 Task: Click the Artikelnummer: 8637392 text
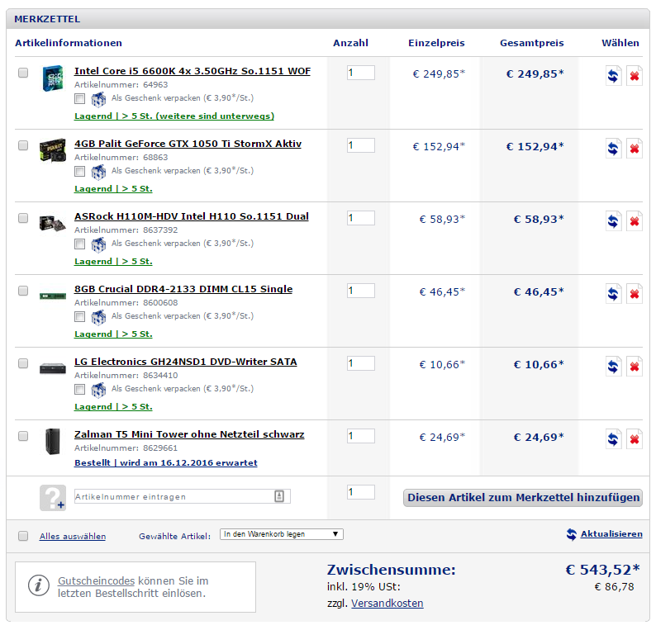point(126,230)
